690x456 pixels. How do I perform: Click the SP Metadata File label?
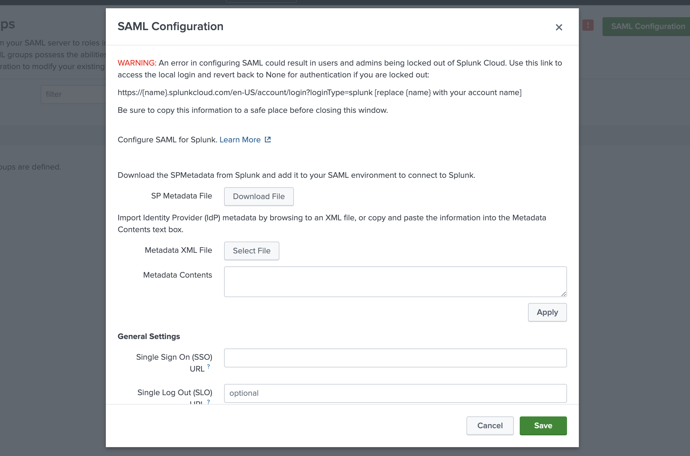tap(182, 196)
